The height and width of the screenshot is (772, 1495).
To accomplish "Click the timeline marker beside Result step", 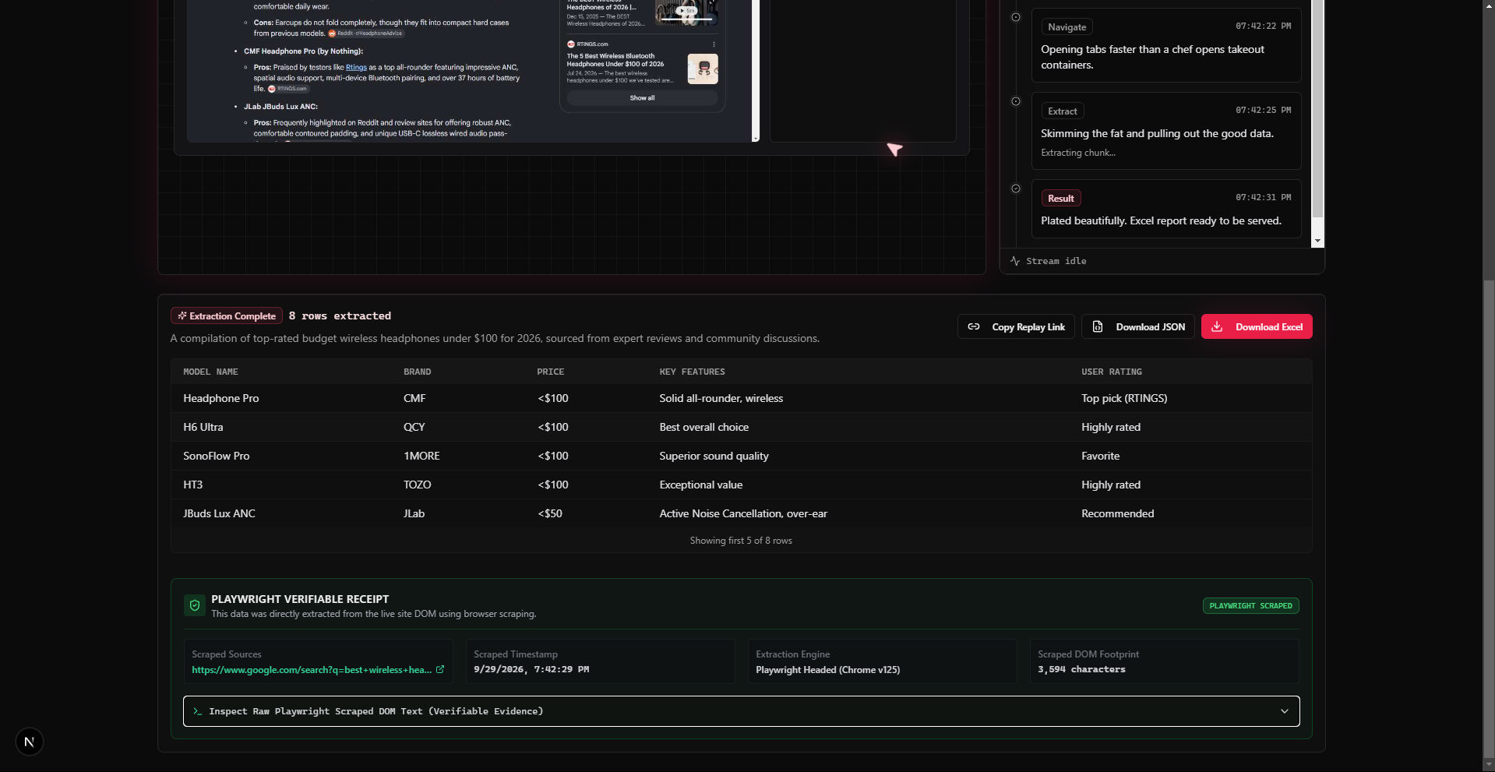I will click(x=1016, y=189).
